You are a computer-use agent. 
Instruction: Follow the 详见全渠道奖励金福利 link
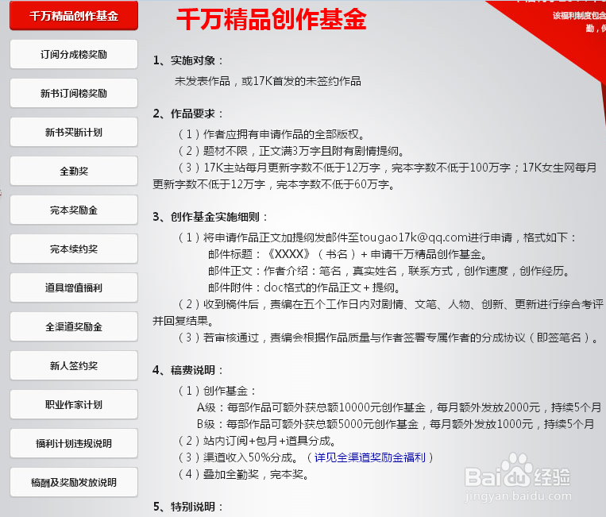tap(370, 457)
